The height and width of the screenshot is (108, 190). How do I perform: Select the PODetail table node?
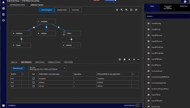(71, 45)
